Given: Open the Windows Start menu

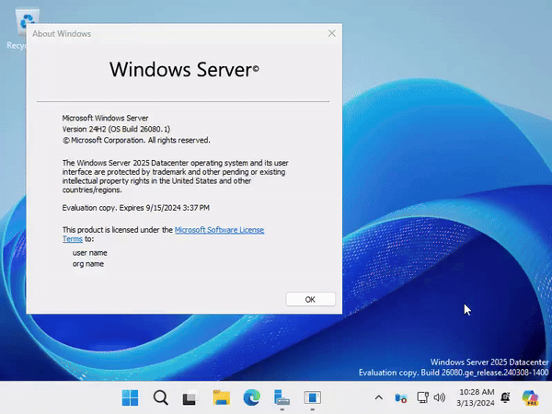Looking at the screenshot, I should pos(130,397).
